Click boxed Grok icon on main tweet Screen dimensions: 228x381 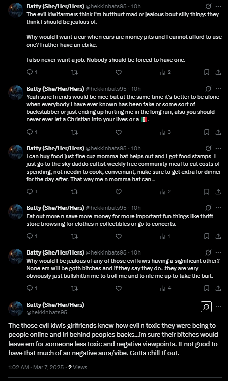click(206, 307)
